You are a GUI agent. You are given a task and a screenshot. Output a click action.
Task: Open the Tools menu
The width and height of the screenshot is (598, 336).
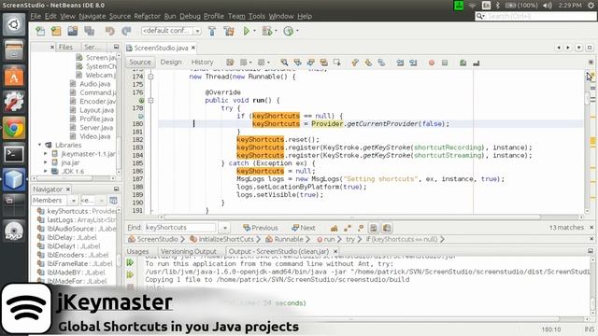[x=257, y=16]
